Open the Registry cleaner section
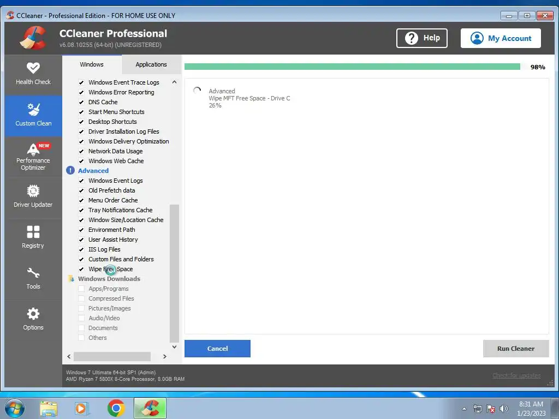 coord(33,238)
